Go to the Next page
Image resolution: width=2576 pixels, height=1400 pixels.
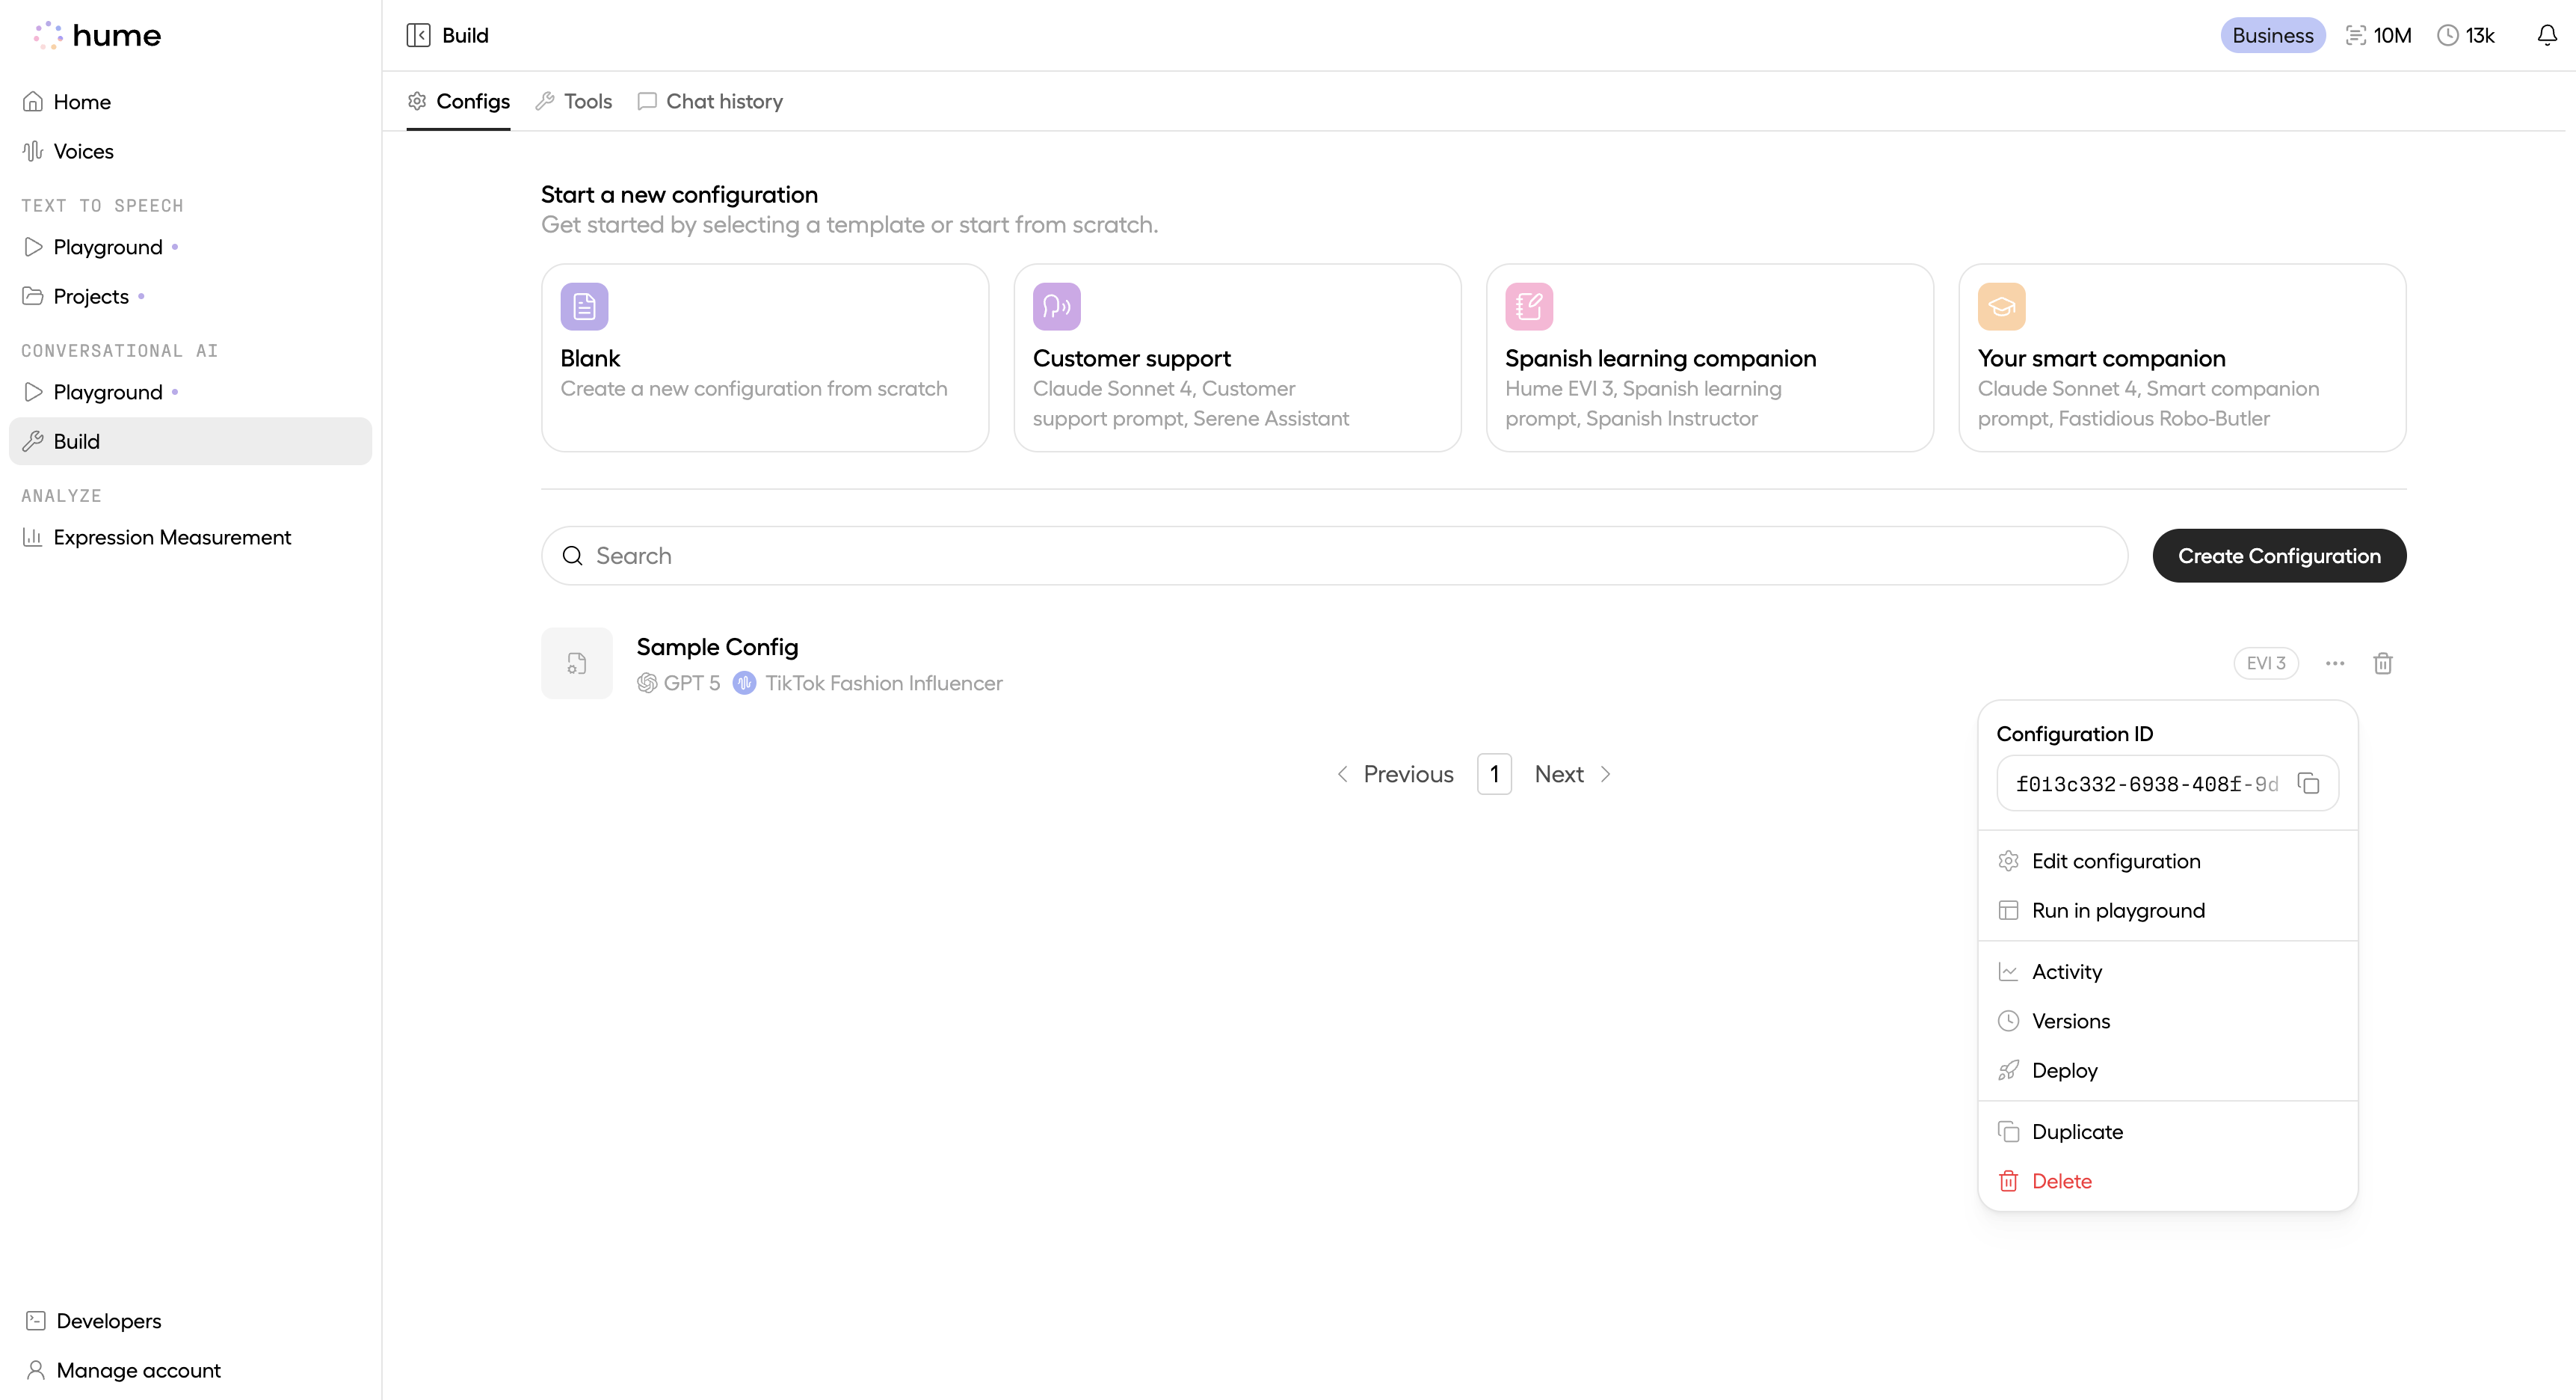click(x=1558, y=773)
